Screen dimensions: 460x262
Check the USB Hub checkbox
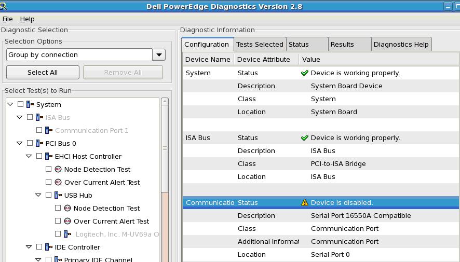48,195
